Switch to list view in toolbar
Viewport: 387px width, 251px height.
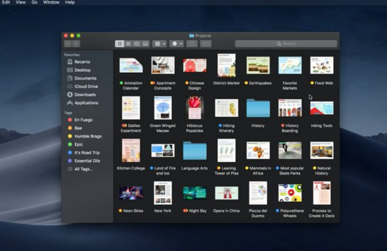128,44
